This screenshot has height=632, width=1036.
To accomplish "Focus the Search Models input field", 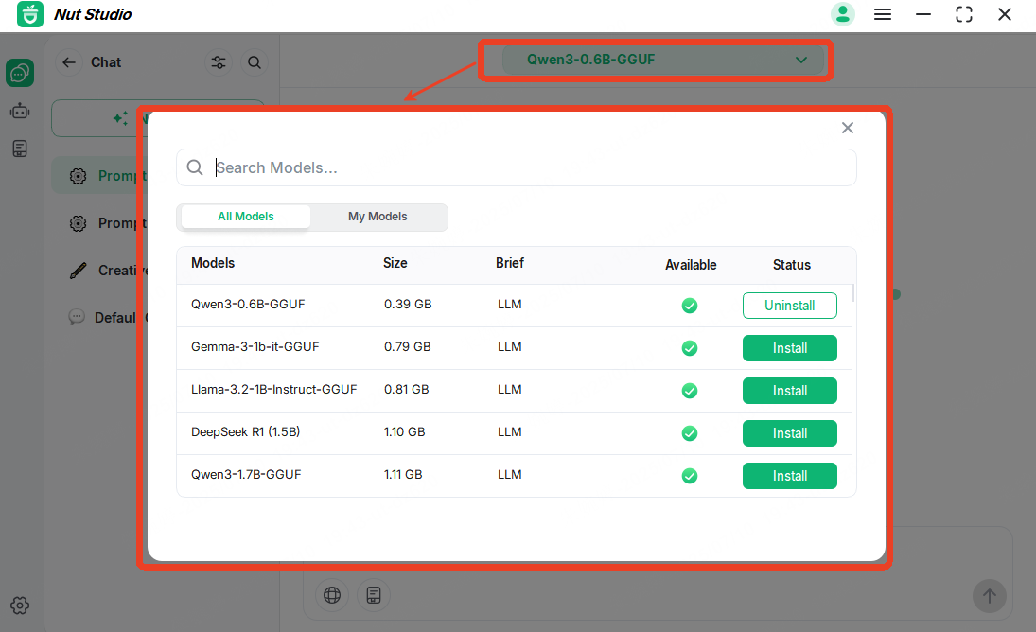I will click(x=516, y=167).
